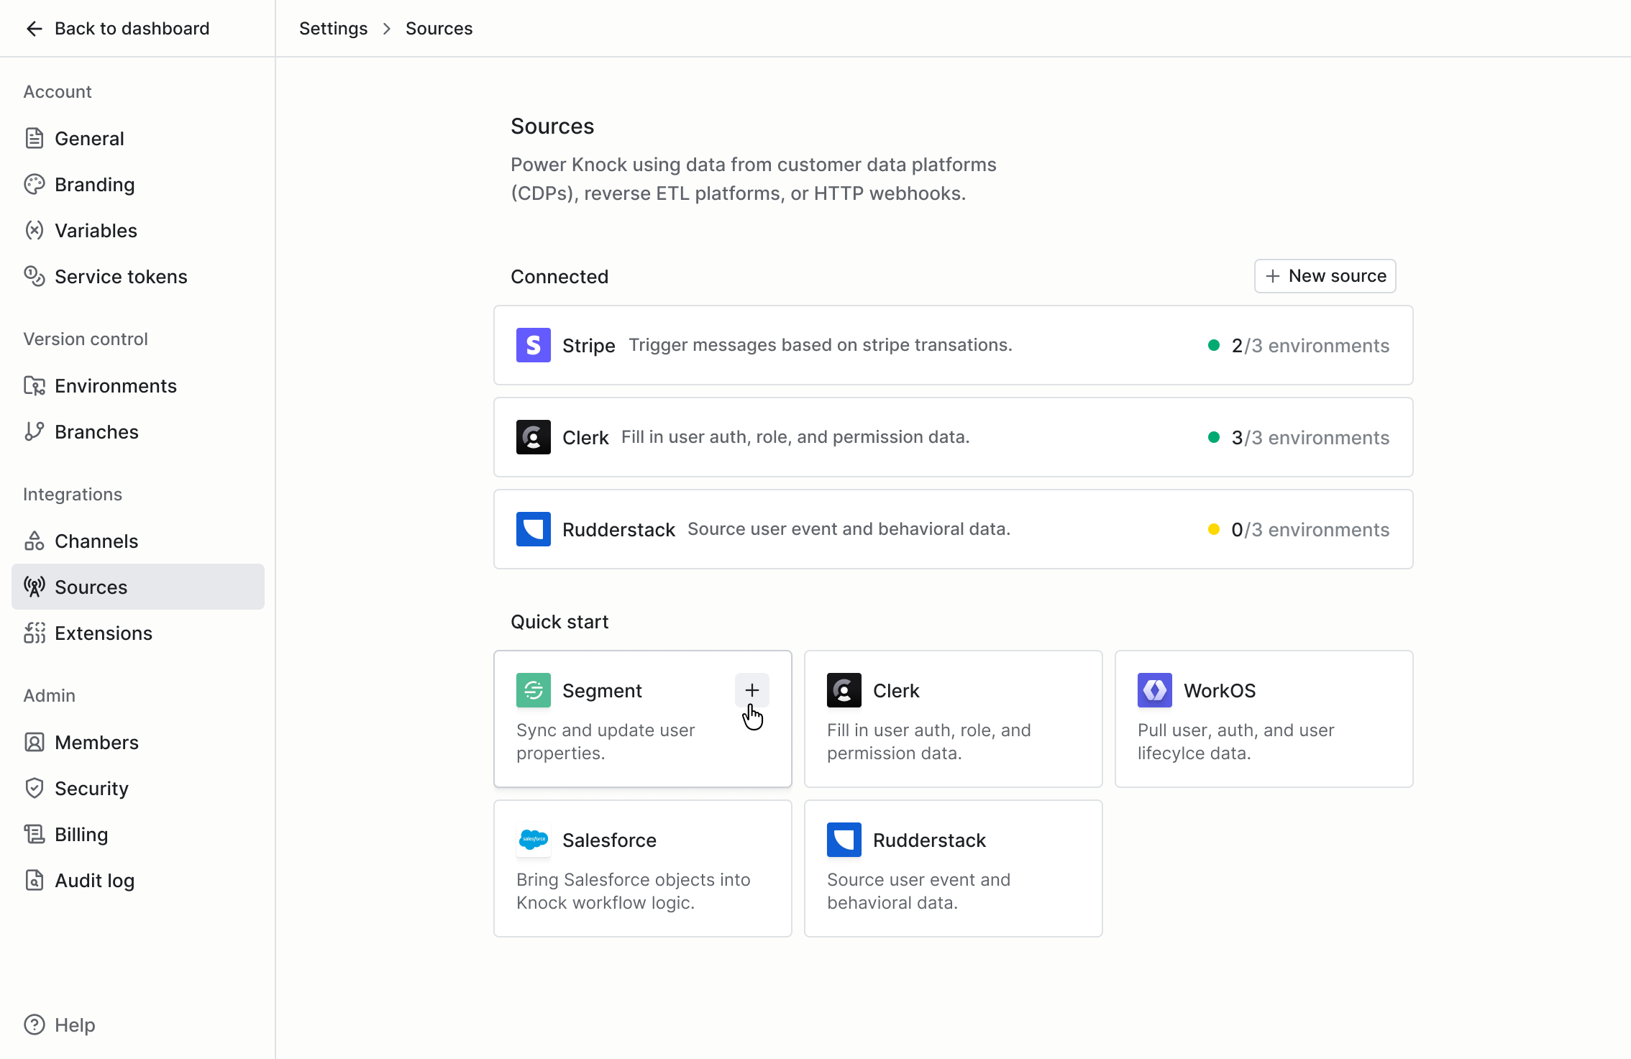Click the back arrow to dashboard
Screen dimensions: 1631x1059
(34, 29)
